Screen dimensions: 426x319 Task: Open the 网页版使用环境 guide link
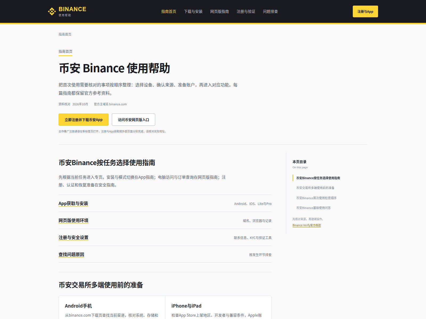(73, 221)
